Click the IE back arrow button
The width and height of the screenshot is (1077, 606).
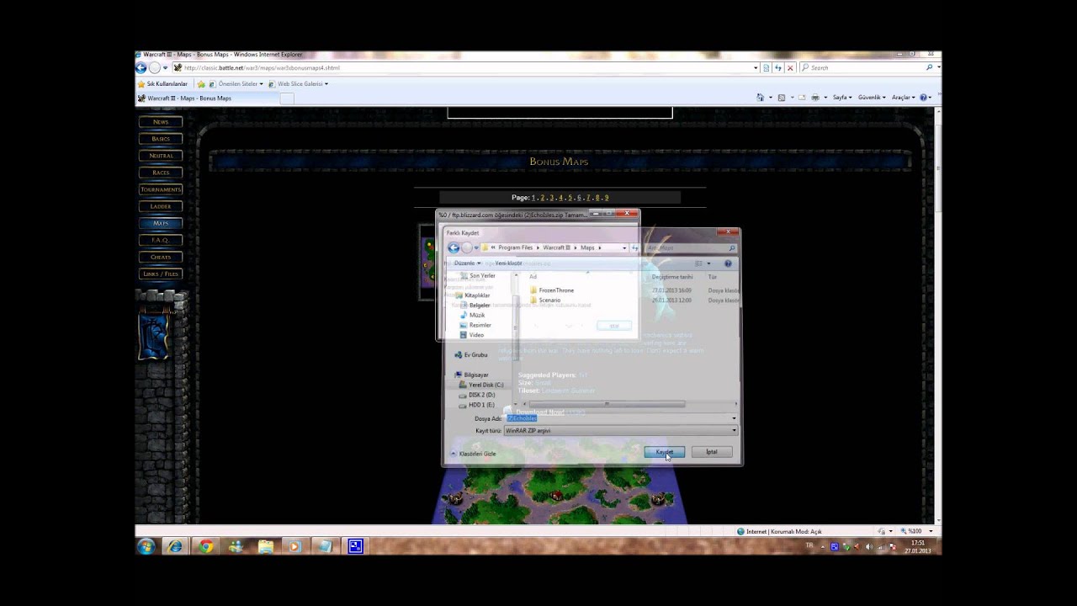[x=141, y=67]
